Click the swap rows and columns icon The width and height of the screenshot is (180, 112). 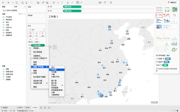pos(54,2)
